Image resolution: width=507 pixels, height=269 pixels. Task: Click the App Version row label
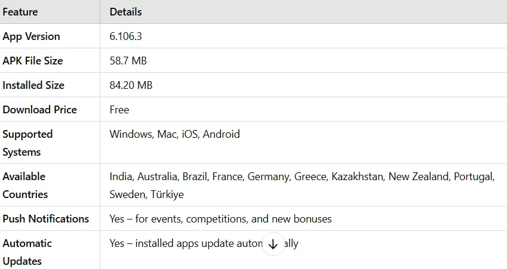32,36
